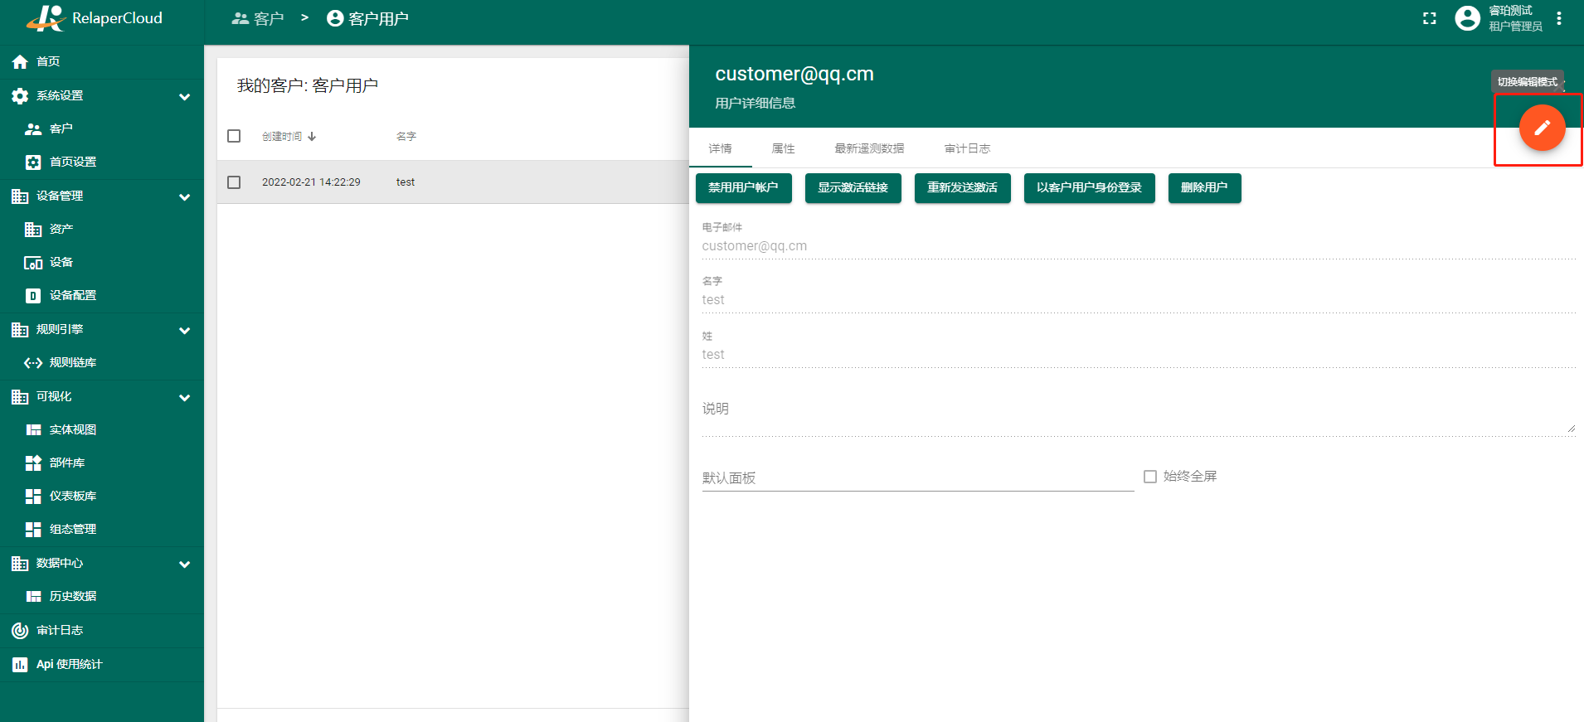The image size is (1584, 722).
Task: Toggle the 始终全屏 checkbox
Action: coord(1150,477)
